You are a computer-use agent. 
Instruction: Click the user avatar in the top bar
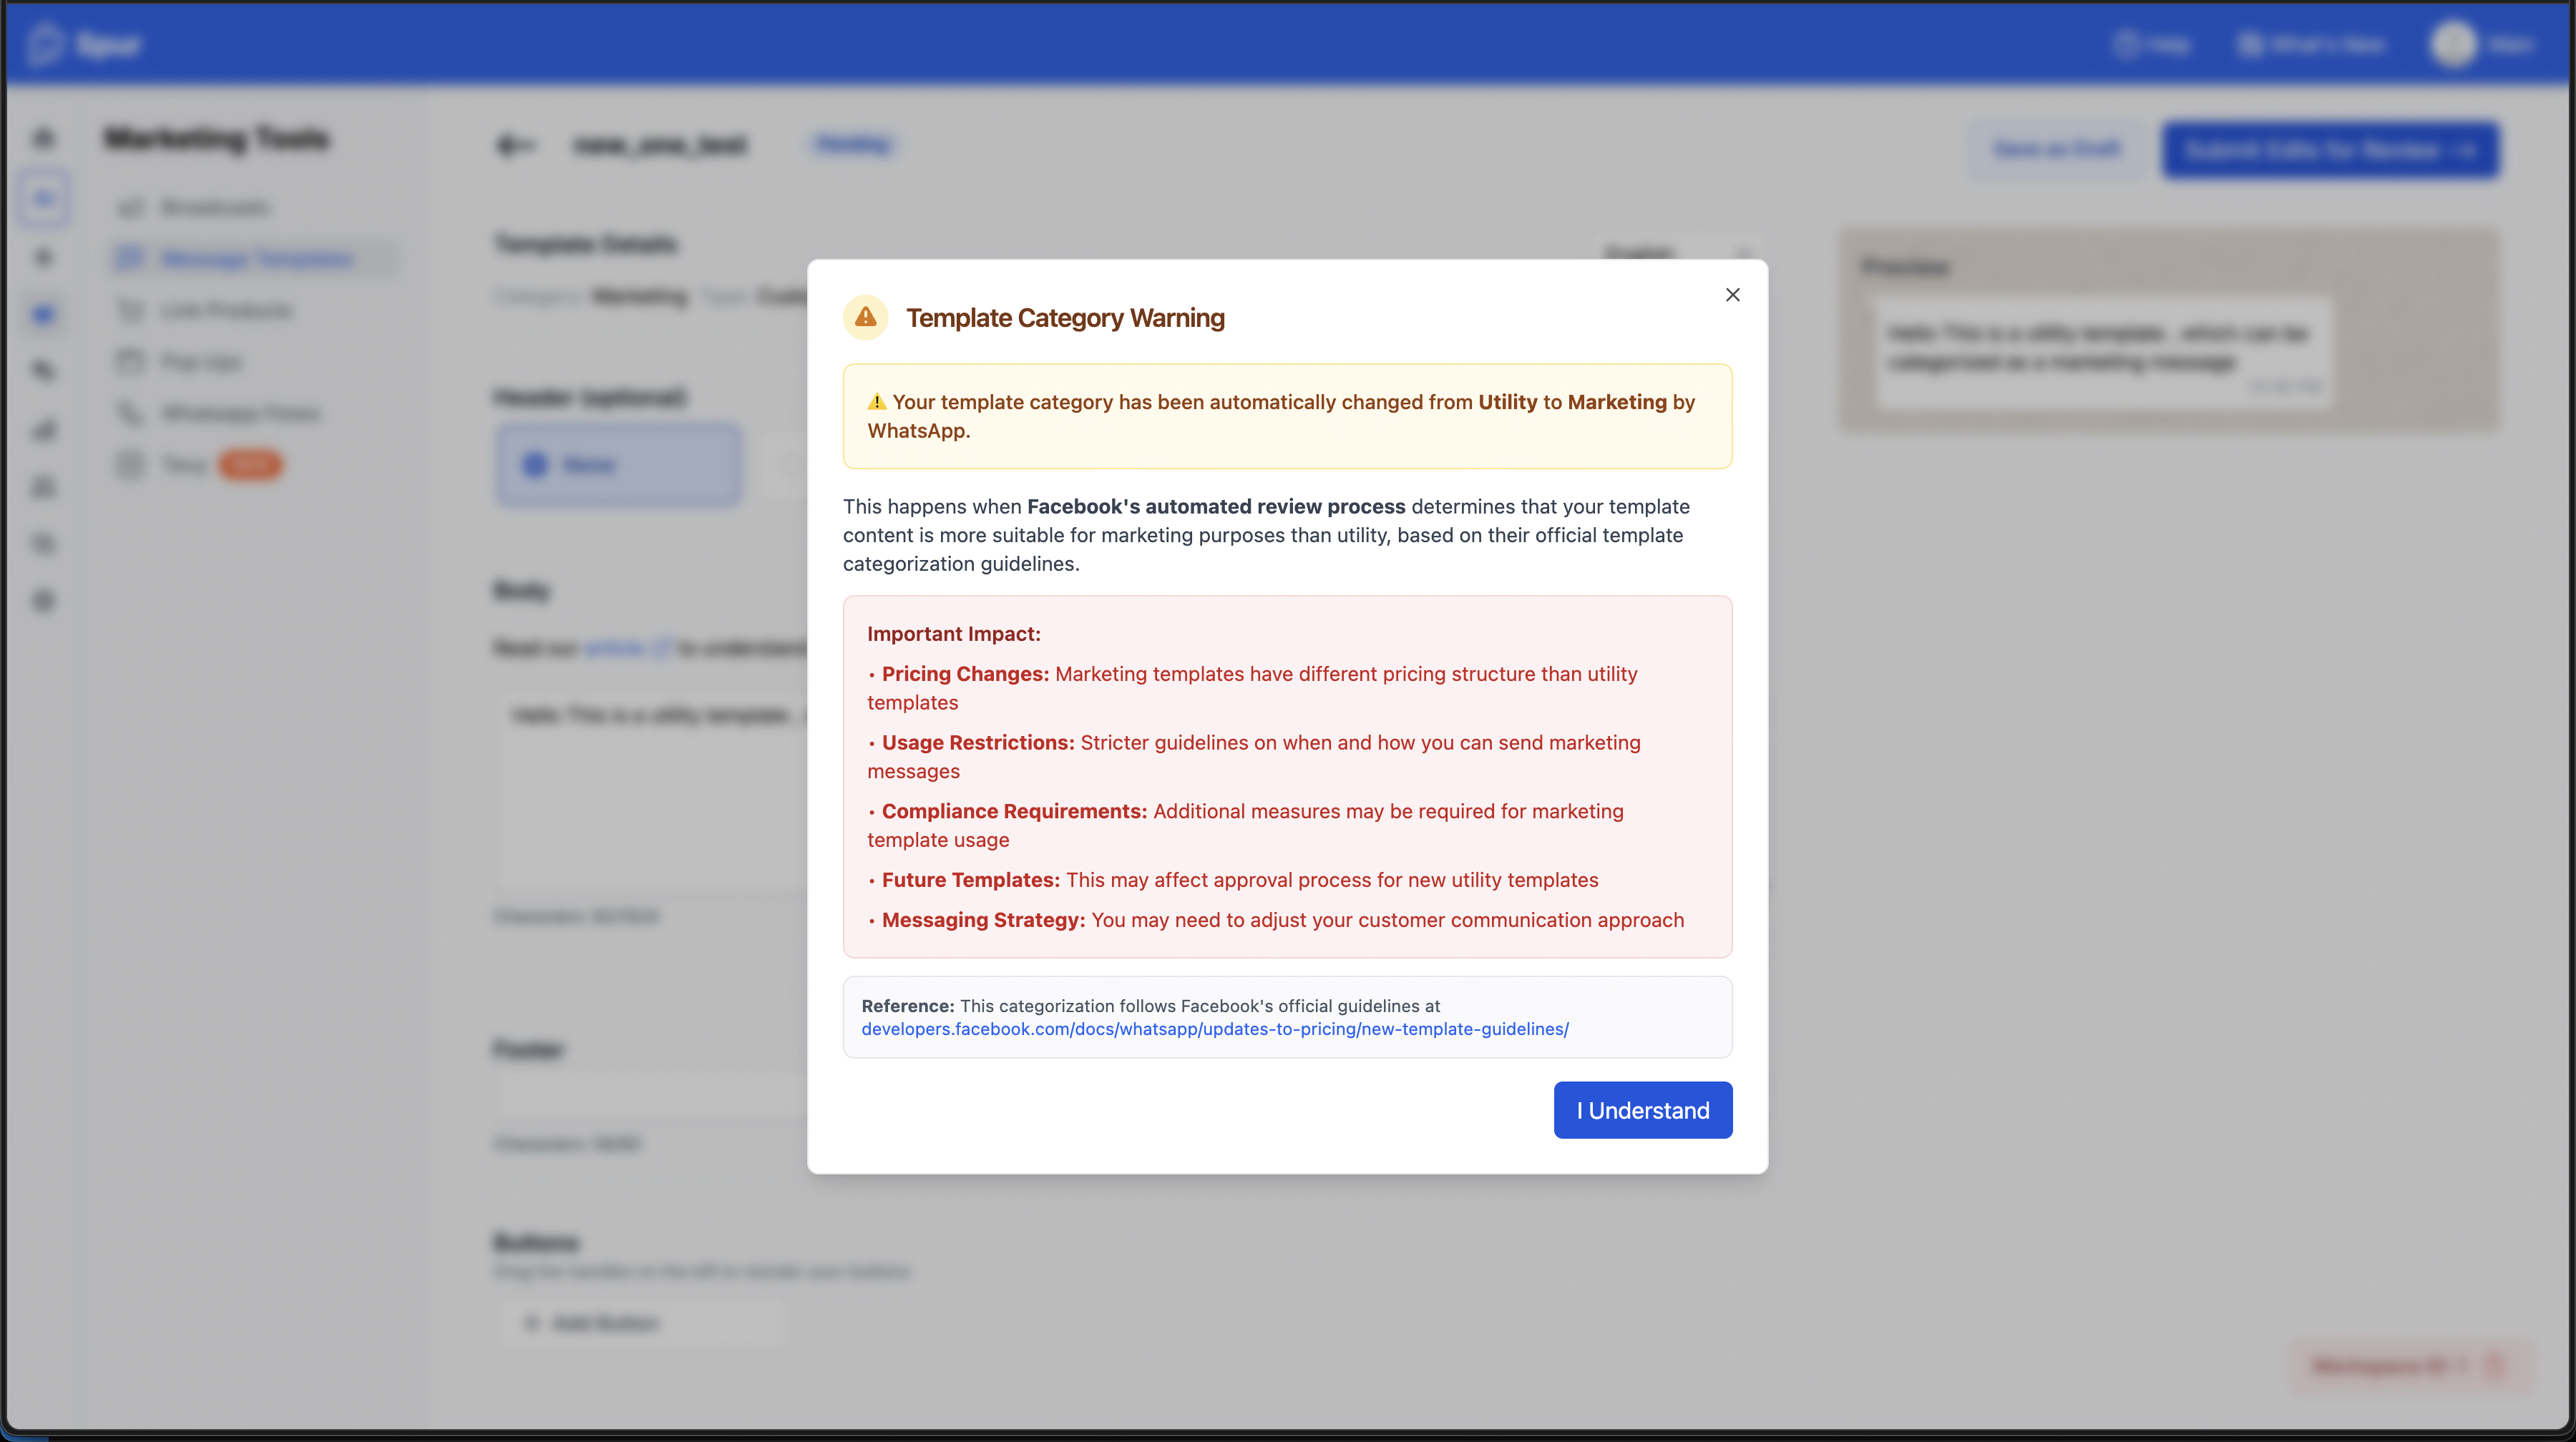click(2453, 45)
